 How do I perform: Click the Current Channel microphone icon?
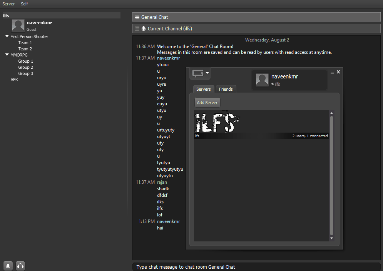(144, 28)
